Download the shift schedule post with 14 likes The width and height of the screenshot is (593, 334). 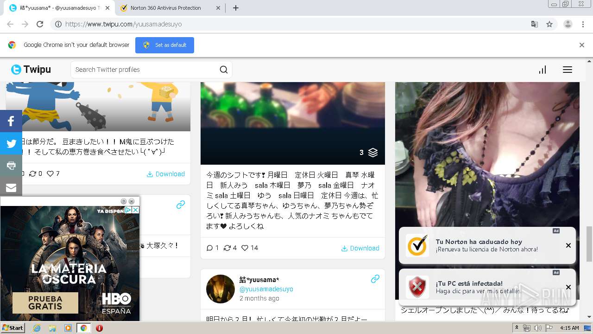(360, 248)
